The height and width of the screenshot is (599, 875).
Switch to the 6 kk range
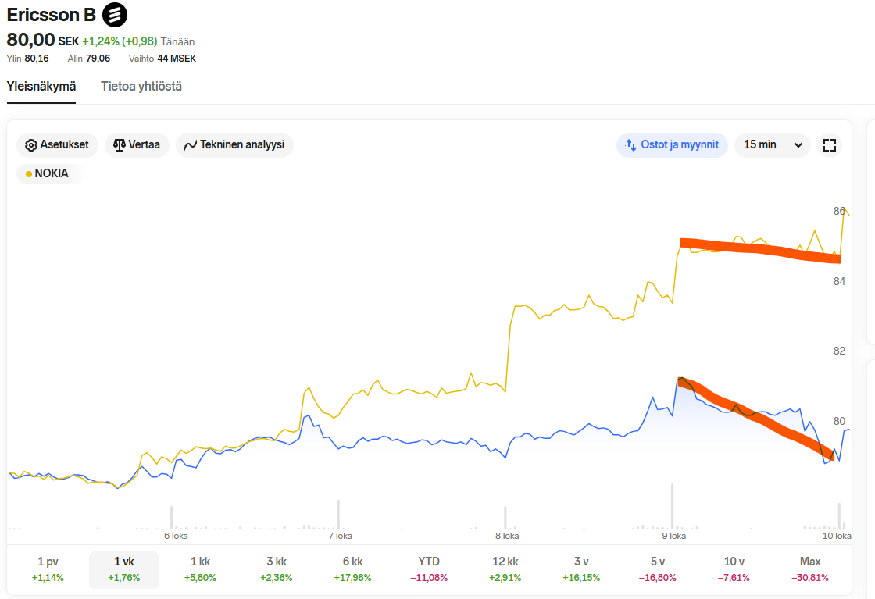point(352,569)
